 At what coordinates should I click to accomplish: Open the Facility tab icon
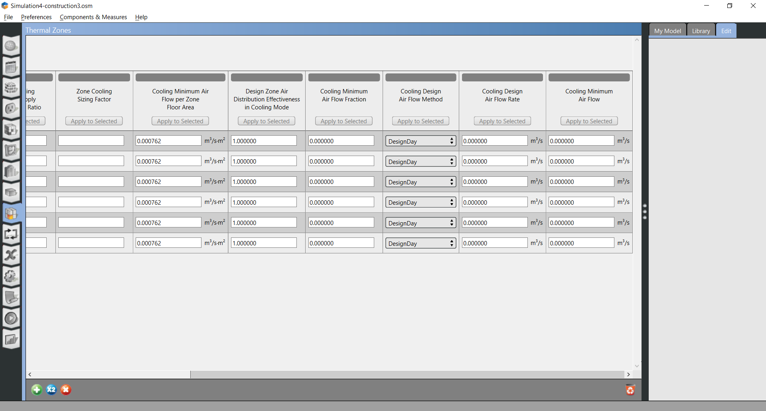click(x=11, y=172)
